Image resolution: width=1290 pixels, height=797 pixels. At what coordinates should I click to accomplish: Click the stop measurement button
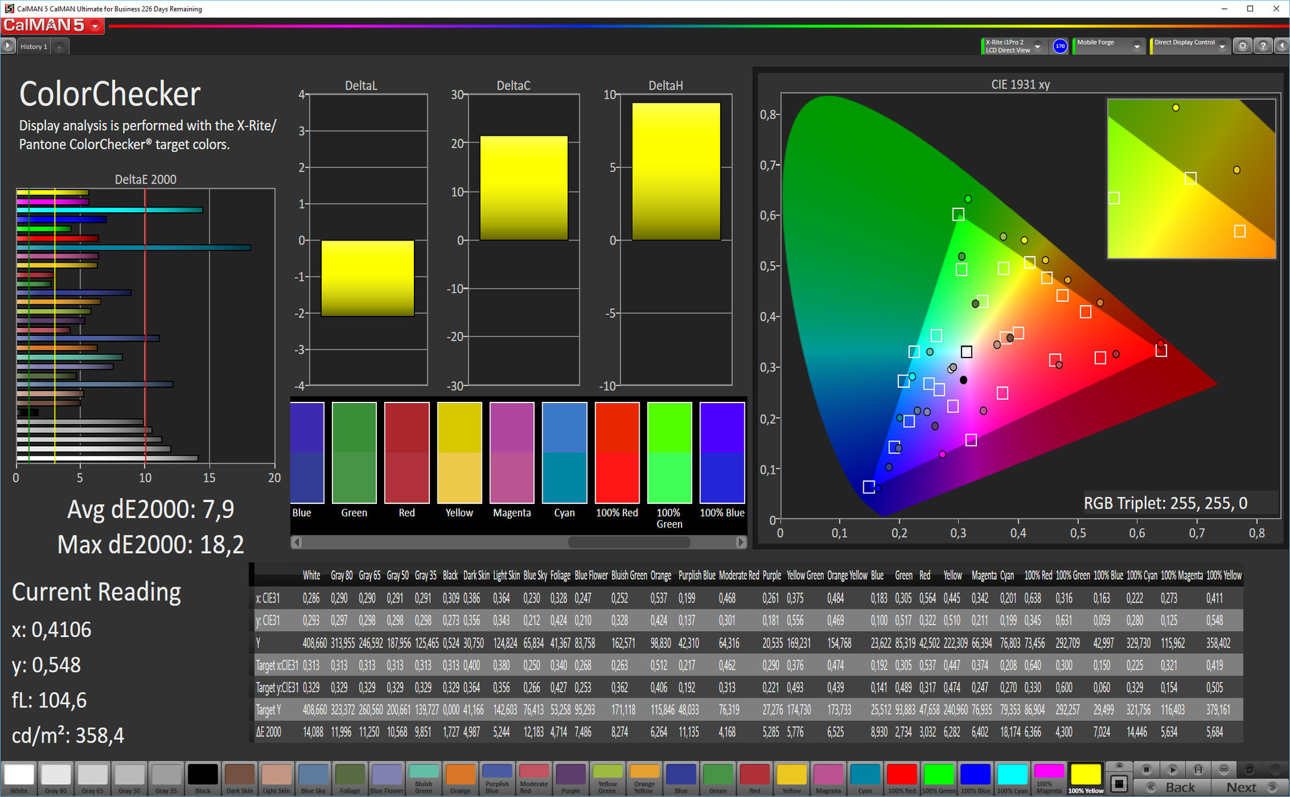(x=1146, y=769)
